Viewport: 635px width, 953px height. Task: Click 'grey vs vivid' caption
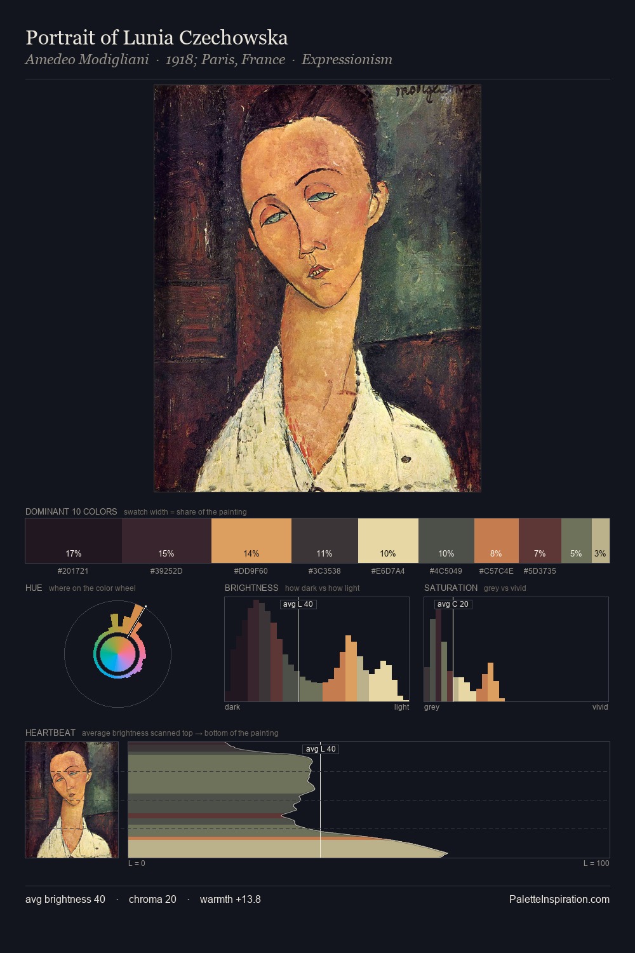coord(505,588)
